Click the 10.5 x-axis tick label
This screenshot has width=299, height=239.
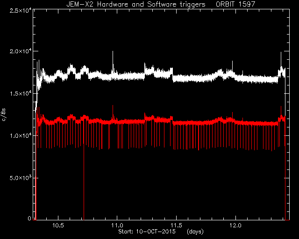(58, 225)
